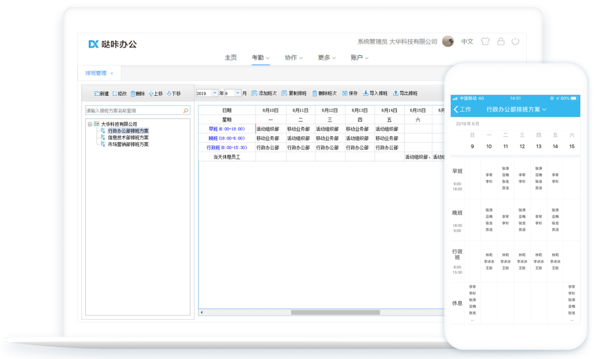Tap the back arrow on the phone

coord(456,109)
